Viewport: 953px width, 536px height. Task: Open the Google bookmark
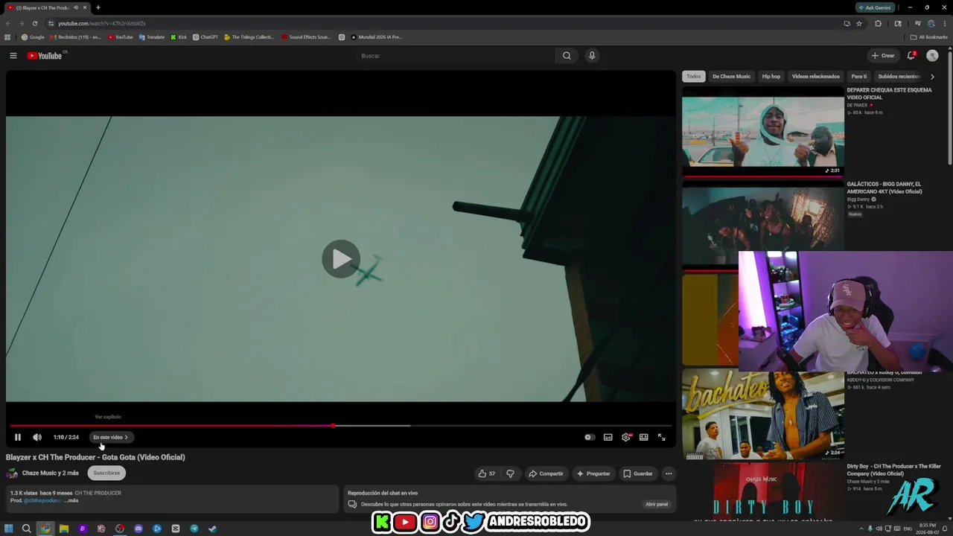coord(33,37)
